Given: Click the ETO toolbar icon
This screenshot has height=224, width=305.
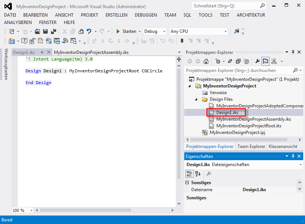Looking at the screenshot, I should pyautogui.click(x=12, y=41).
